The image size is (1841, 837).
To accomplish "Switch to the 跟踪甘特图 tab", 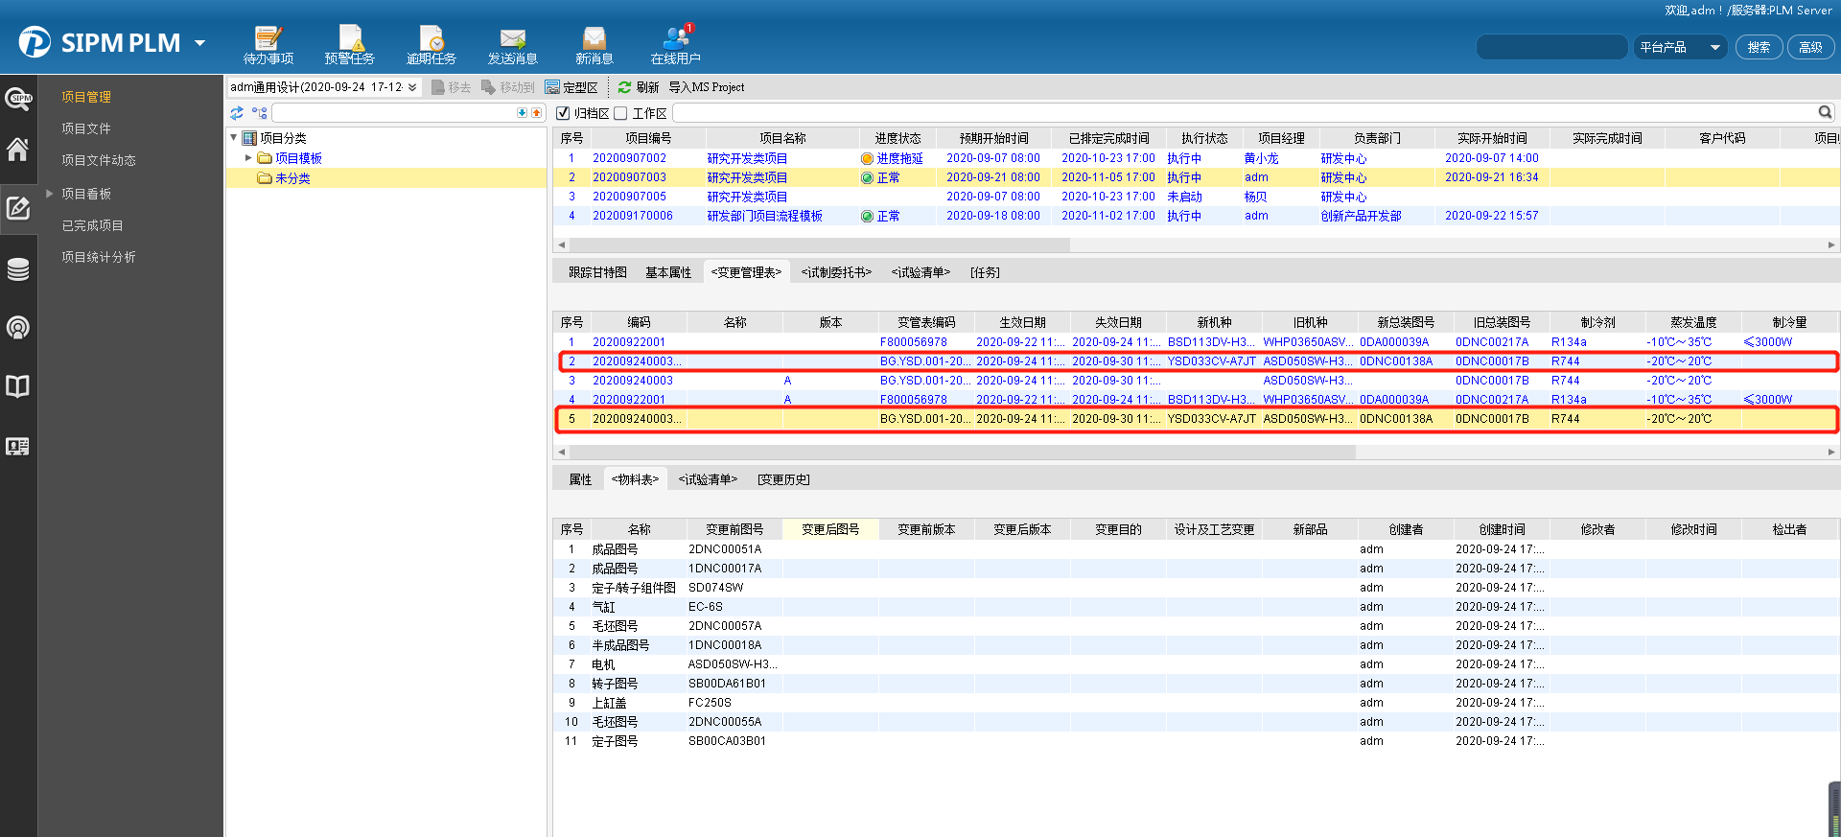I will click(597, 272).
